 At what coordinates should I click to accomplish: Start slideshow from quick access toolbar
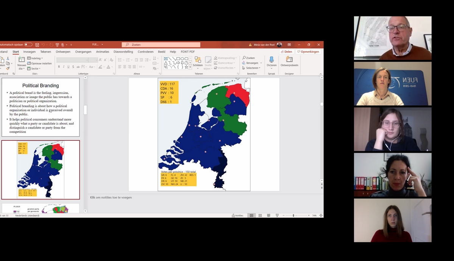coord(57,45)
